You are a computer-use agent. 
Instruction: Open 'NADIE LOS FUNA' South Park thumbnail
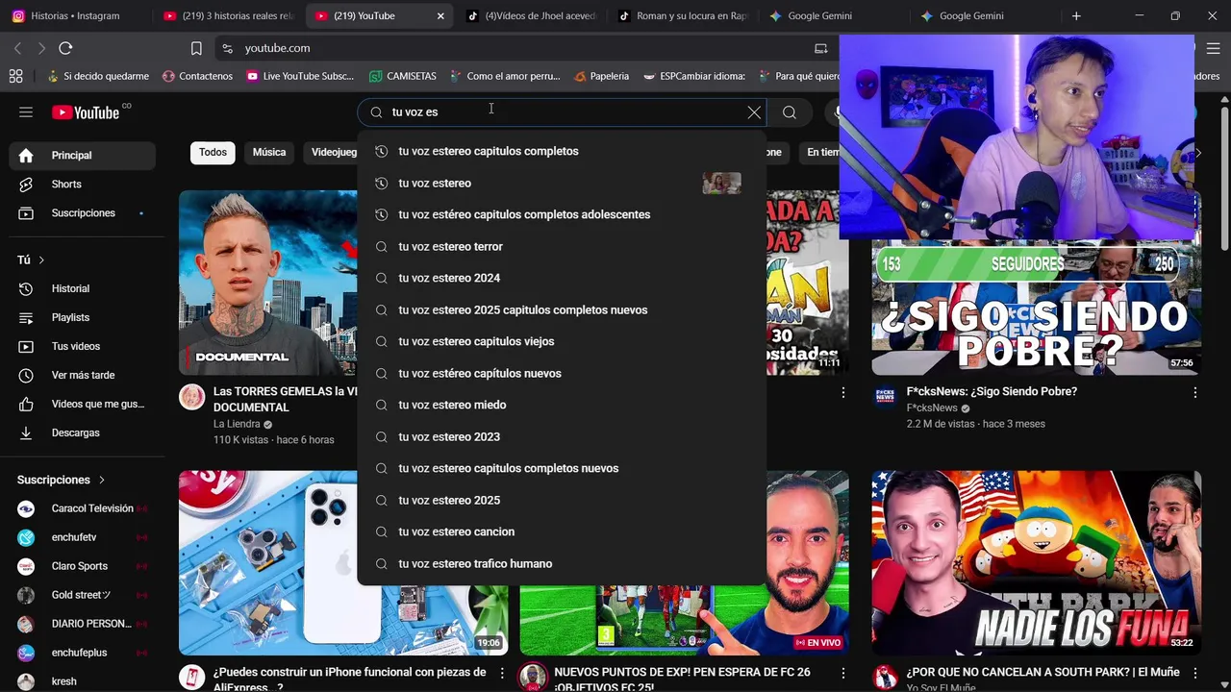[x=1036, y=563]
